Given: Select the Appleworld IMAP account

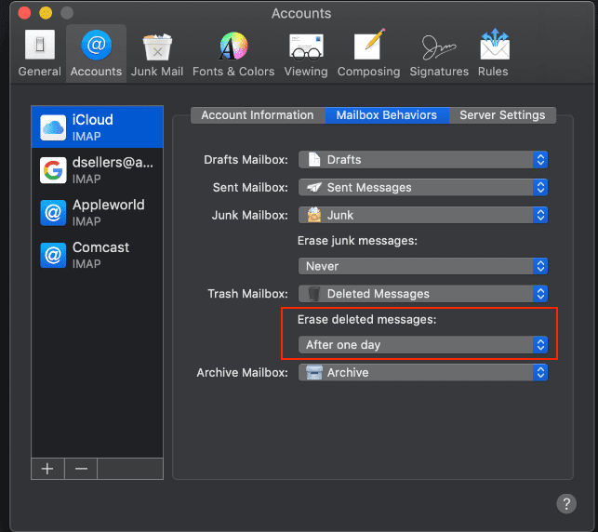Looking at the screenshot, I should (x=97, y=212).
